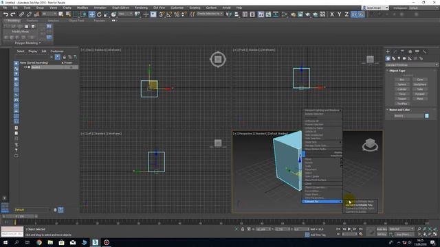This screenshot has width=440, height=247.
Task: Click the Key Filters button
Action: (x=404, y=235)
